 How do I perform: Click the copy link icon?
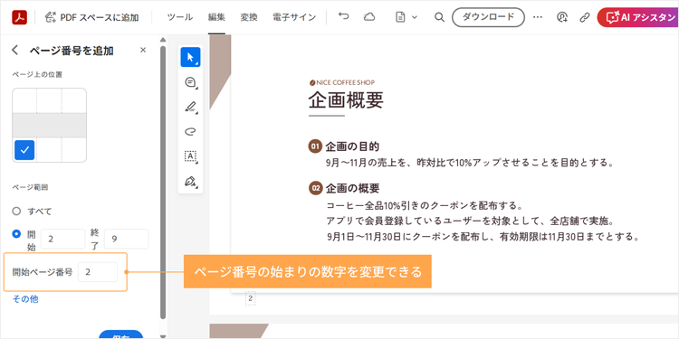[585, 17]
